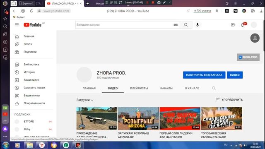Switch to the ВИДЕО channel tab
Image resolution: width=265 pixels, height=149 pixels.
coord(113,88)
